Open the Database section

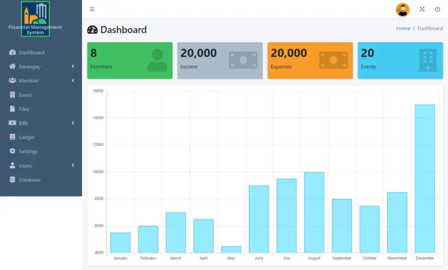point(30,180)
